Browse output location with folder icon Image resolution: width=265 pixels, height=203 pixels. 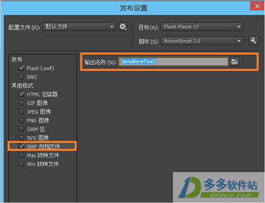pyautogui.click(x=235, y=62)
